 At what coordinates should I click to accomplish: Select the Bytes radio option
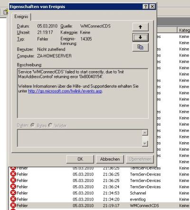[x=33, y=126]
